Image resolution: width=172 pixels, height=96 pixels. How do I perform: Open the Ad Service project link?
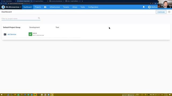[x=12, y=34]
